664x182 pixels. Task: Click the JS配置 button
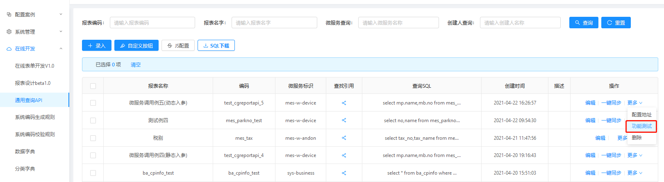pos(178,45)
